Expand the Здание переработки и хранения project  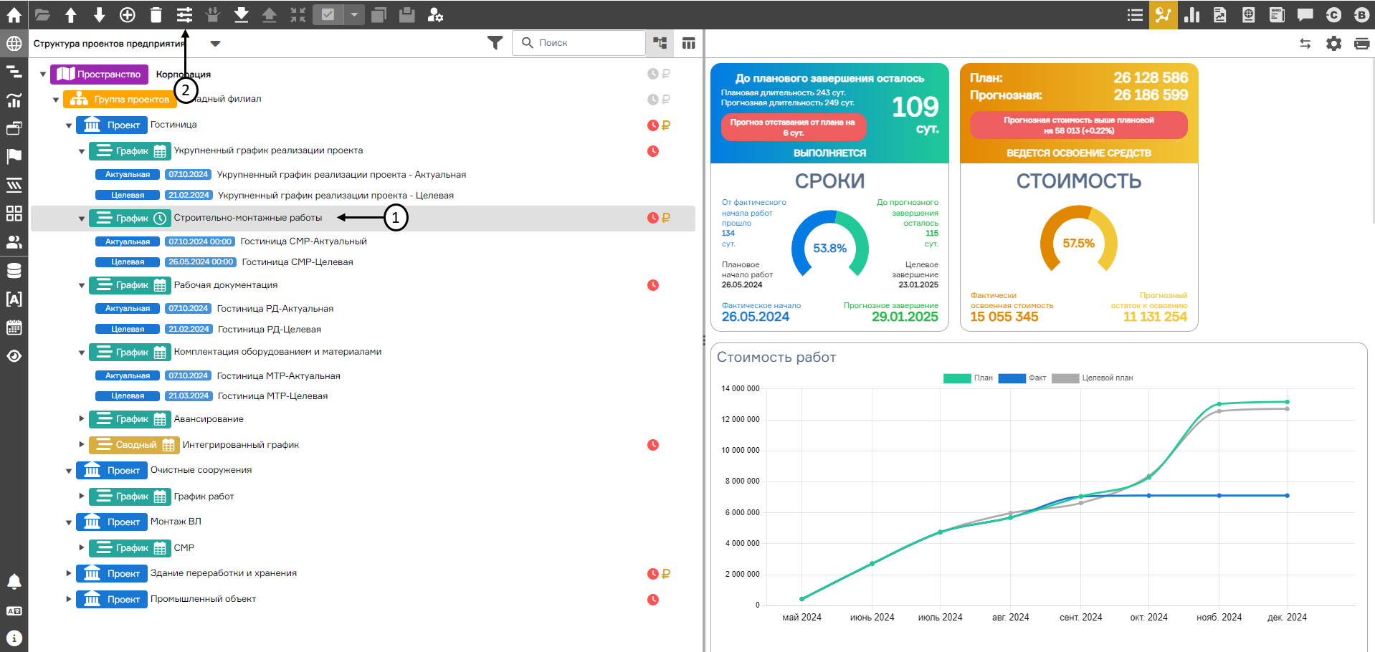pos(69,573)
